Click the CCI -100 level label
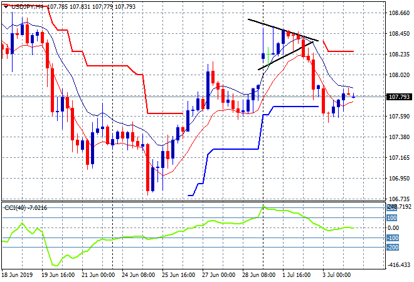414x282 pixels. (x=393, y=238)
